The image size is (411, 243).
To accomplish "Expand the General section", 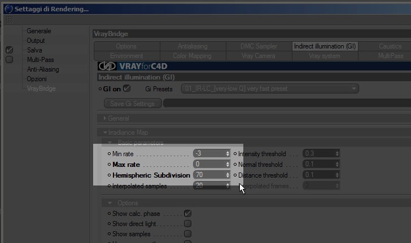I will click(105, 118).
